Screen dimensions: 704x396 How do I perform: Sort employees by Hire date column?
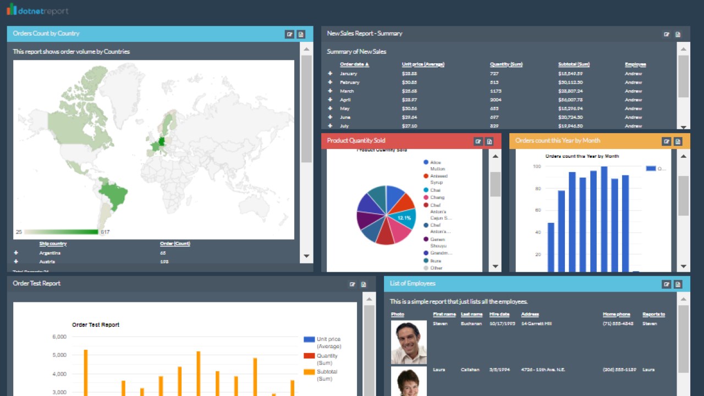[x=499, y=315]
